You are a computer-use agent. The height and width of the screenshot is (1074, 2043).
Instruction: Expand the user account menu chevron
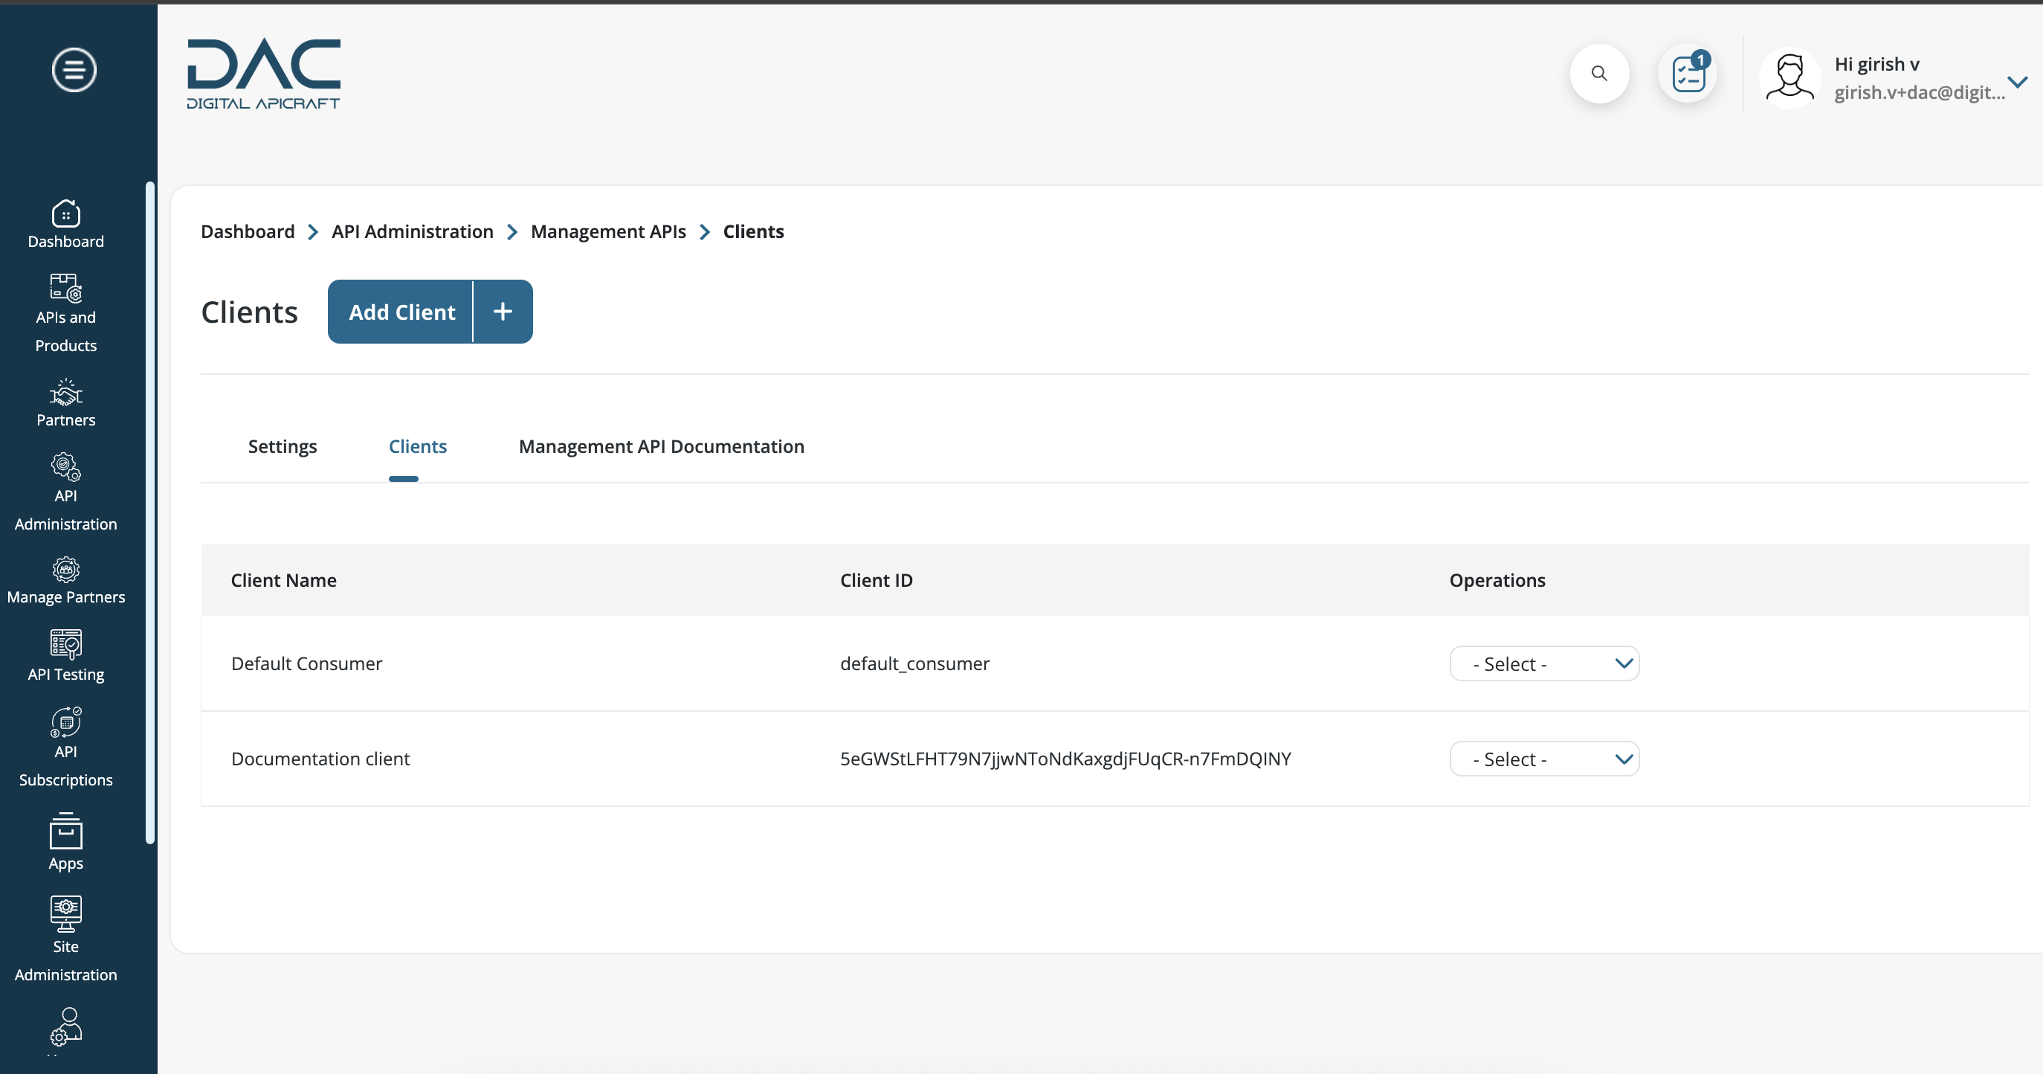2018,82
